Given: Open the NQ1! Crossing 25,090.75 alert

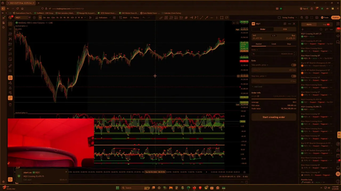Looking at the screenshot, I should point(317,108).
